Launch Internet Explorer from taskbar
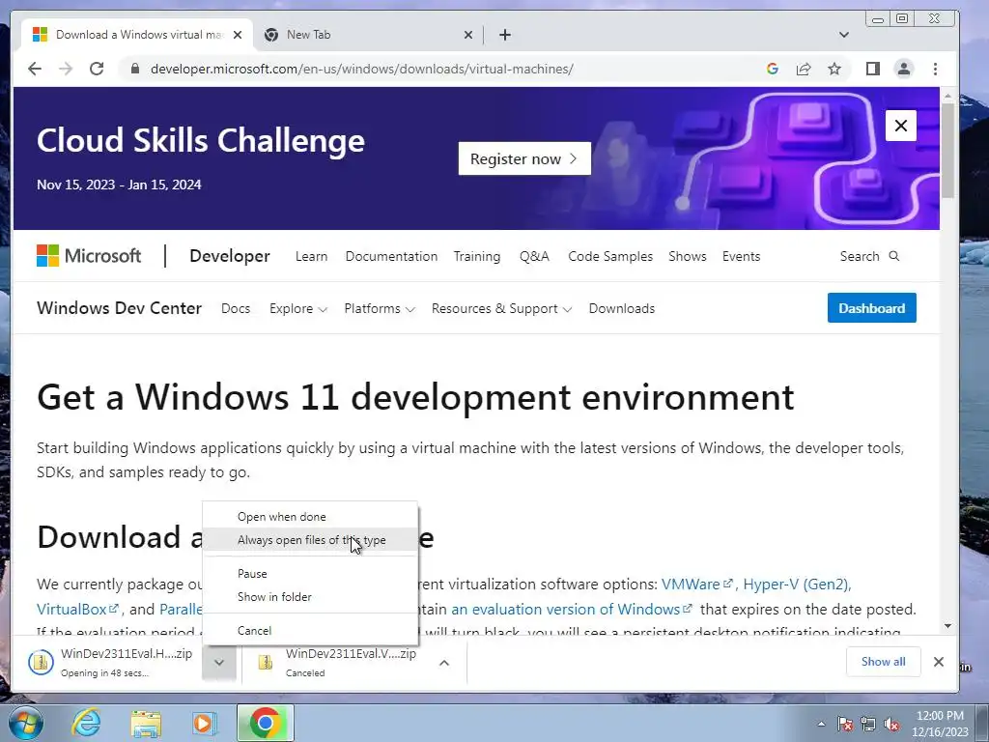The image size is (989, 742). pyautogui.click(x=86, y=723)
